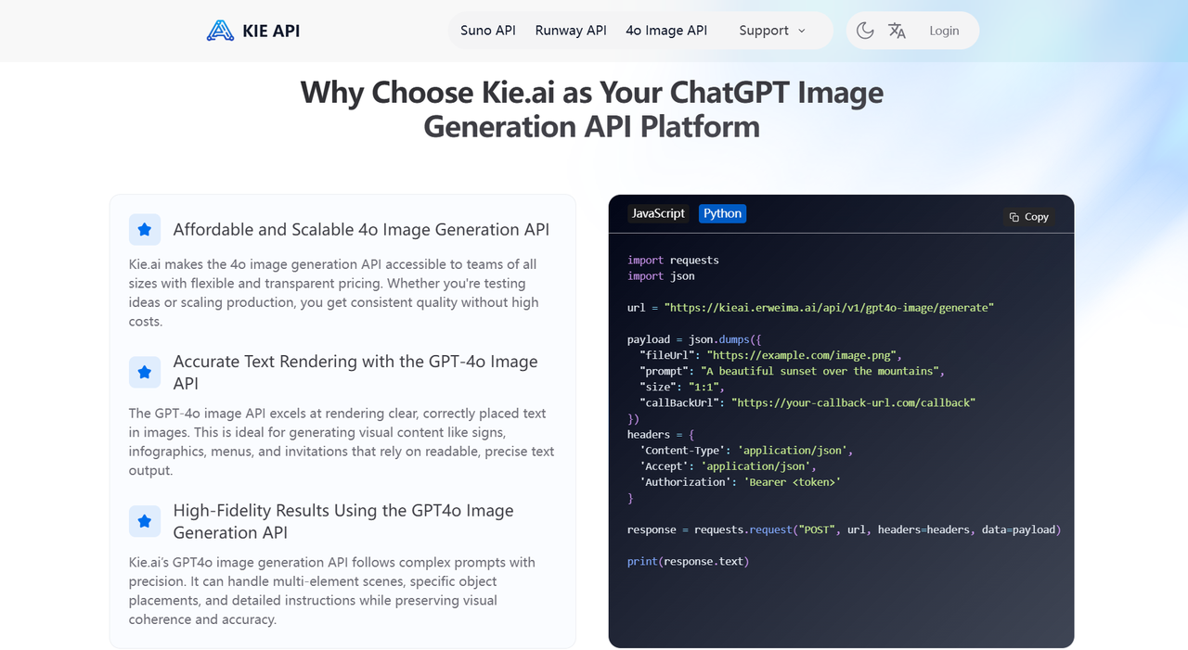Switch to the Python code tab
Screen dimensions: 1188x650
click(x=722, y=213)
